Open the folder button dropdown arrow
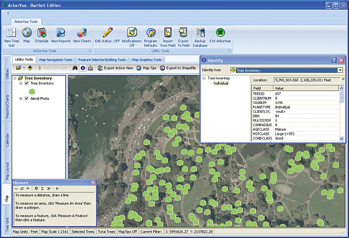349x238 pixels. pos(24,68)
